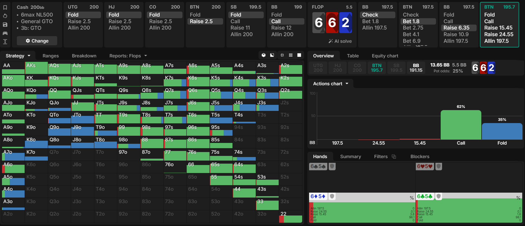The image size is (525, 226).
Task: Select the Hands tab
Action: pos(320,156)
